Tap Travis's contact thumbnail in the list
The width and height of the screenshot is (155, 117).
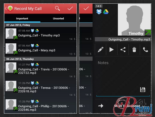[x=11, y=68]
